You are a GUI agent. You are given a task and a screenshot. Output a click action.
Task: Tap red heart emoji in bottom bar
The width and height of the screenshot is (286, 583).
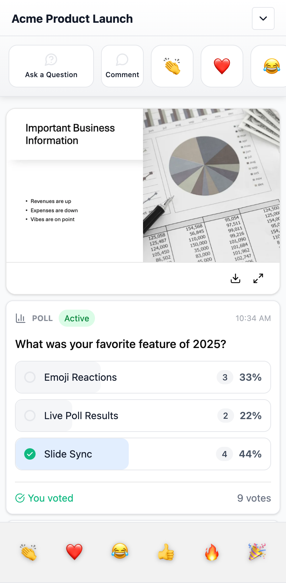(74, 552)
